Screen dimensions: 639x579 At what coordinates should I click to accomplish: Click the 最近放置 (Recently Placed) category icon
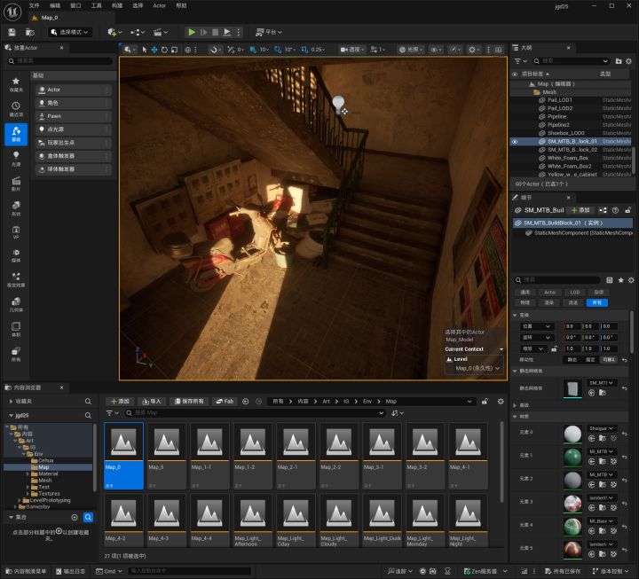point(16,108)
